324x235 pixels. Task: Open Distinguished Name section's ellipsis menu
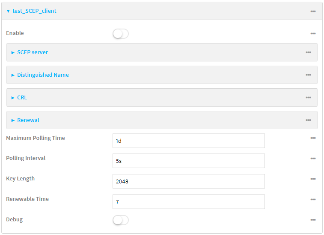(x=308, y=75)
